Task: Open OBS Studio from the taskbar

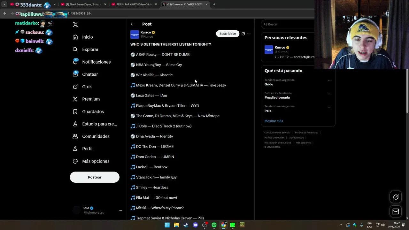Action: pyautogui.click(x=205, y=225)
